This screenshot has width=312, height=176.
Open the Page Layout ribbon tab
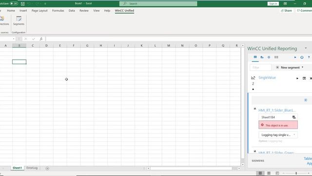[x=39, y=11]
